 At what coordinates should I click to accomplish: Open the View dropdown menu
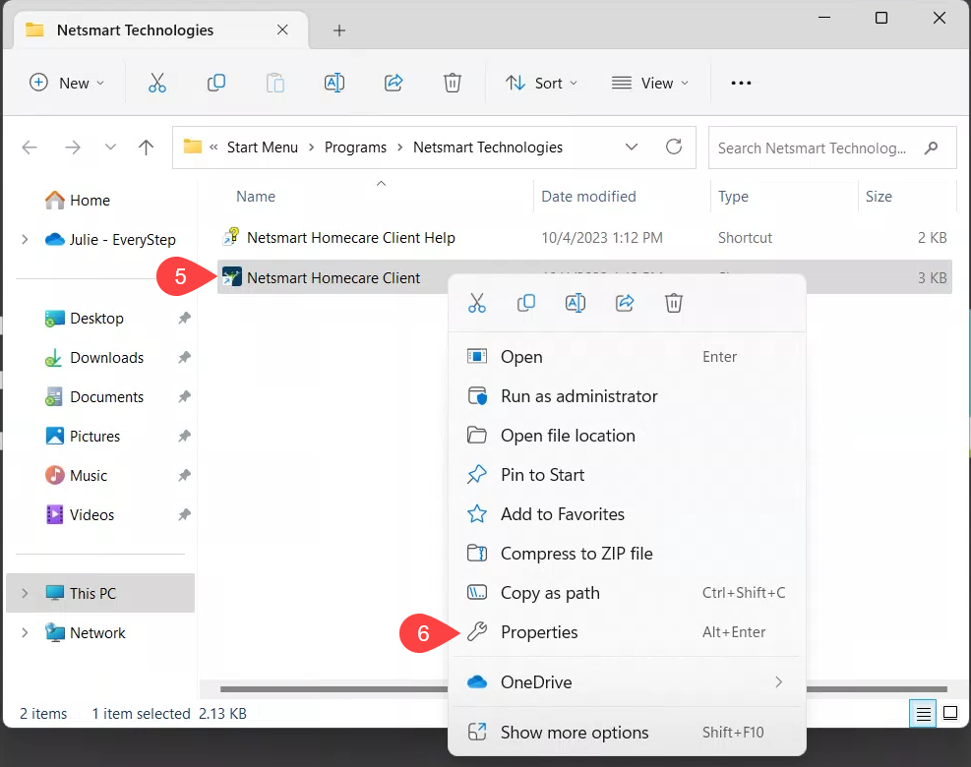650,84
